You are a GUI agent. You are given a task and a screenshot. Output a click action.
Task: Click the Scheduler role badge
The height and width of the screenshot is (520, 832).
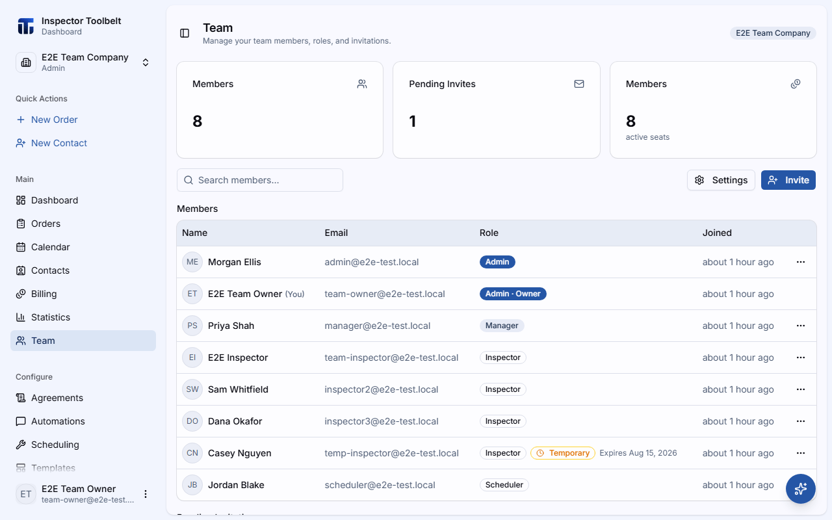click(x=504, y=485)
